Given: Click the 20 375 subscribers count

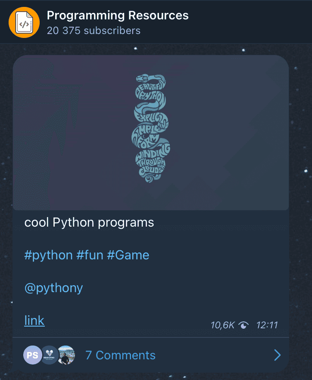Looking at the screenshot, I should pos(94,31).
